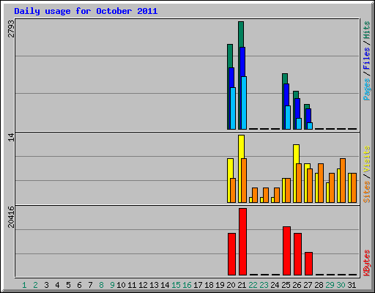Click the day 5 axis label
The image size is (375, 293).
tap(68, 285)
